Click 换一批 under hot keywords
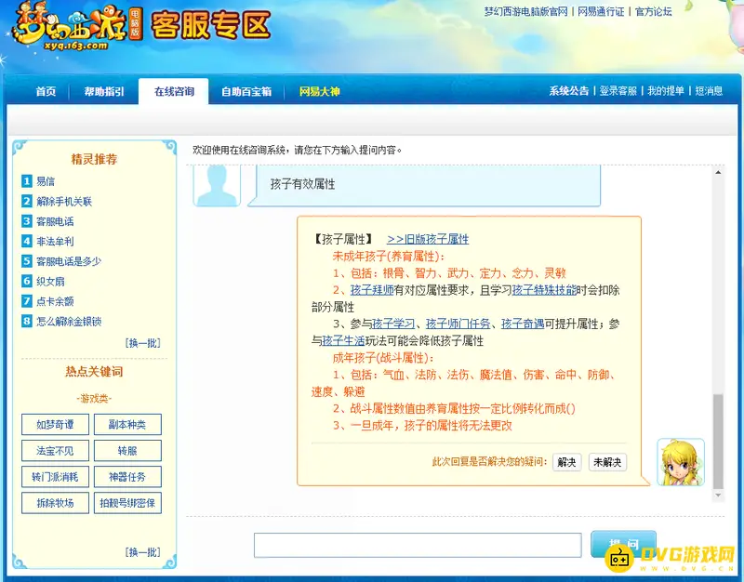The width and height of the screenshot is (744, 582). (143, 551)
